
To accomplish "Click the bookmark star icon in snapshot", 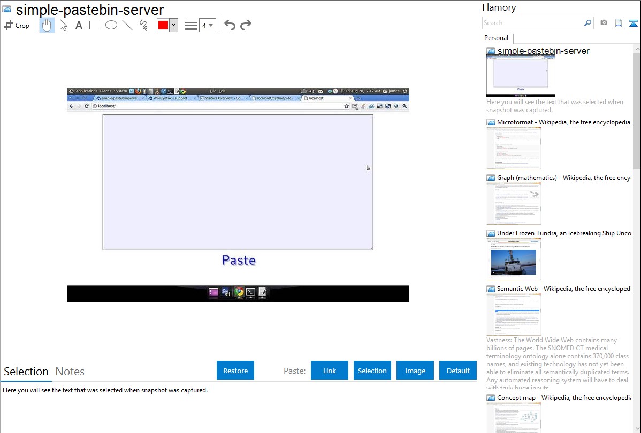I will [x=347, y=106].
